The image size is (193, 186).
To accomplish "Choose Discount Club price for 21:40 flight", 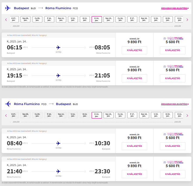I will tap(173, 174).
